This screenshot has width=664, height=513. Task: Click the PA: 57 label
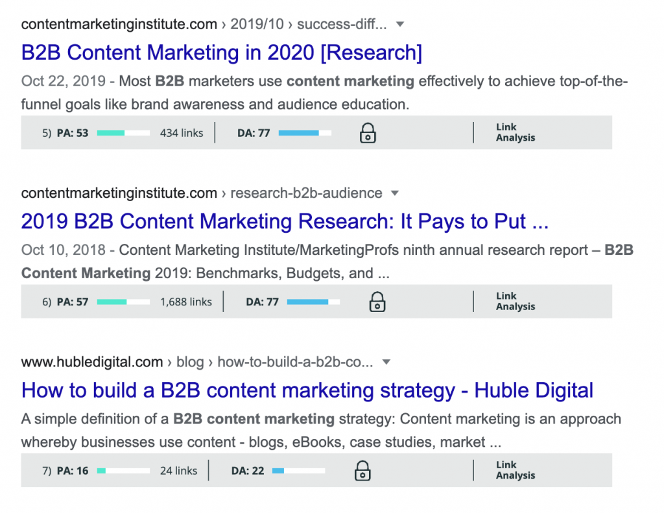pos(73,302)
